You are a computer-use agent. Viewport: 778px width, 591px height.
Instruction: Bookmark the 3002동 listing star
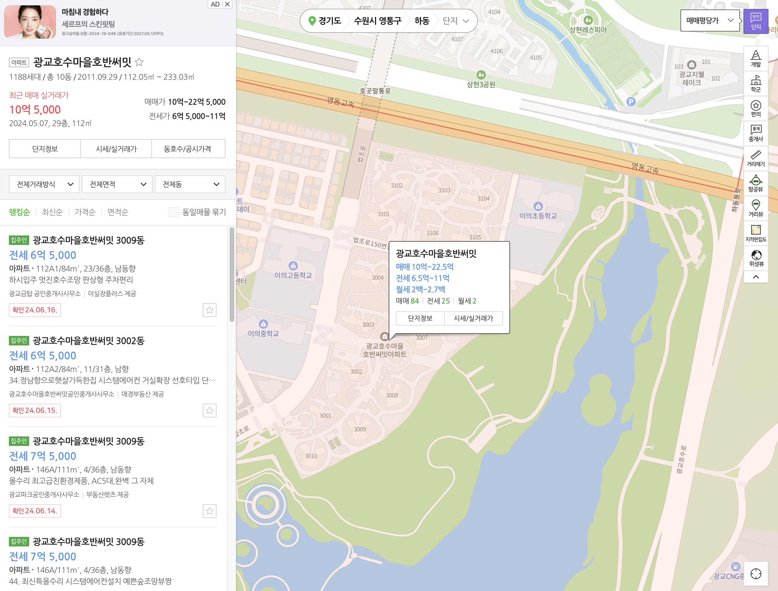(209, 411)
